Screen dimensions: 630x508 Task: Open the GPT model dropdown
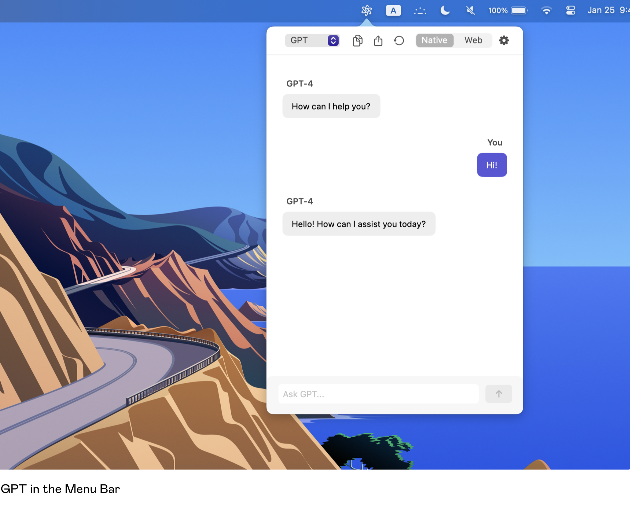click(x=306, y=40)
